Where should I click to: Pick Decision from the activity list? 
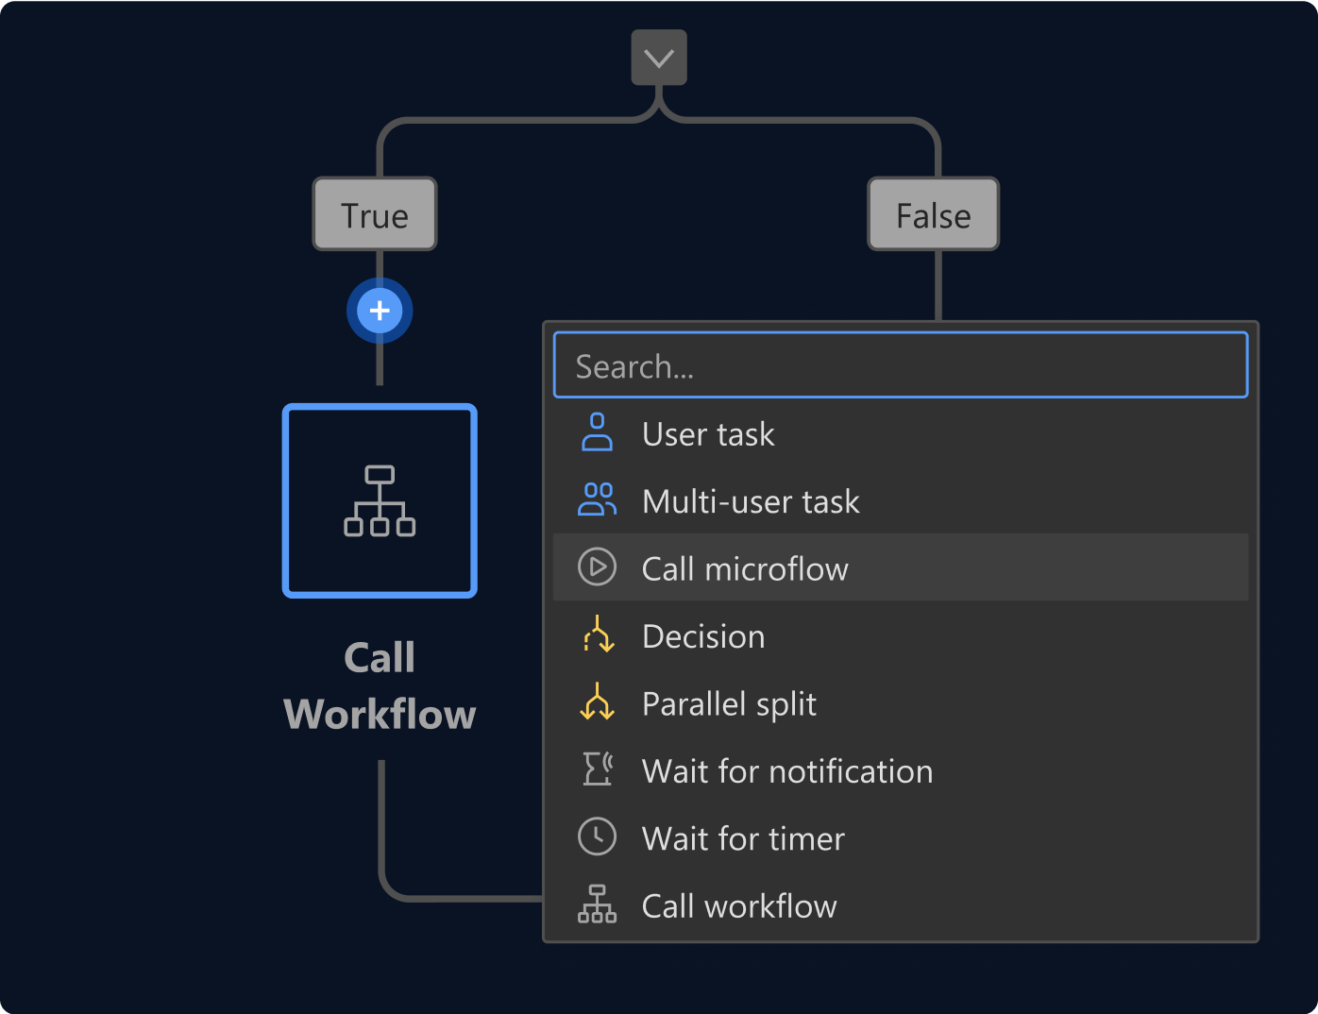(703, 637)
